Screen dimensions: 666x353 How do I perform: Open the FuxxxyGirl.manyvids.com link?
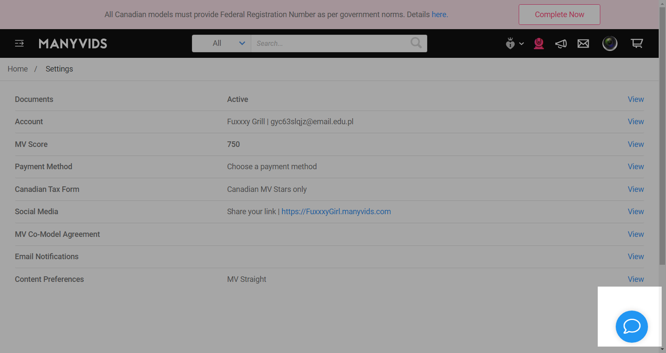[x=336, y=212]
